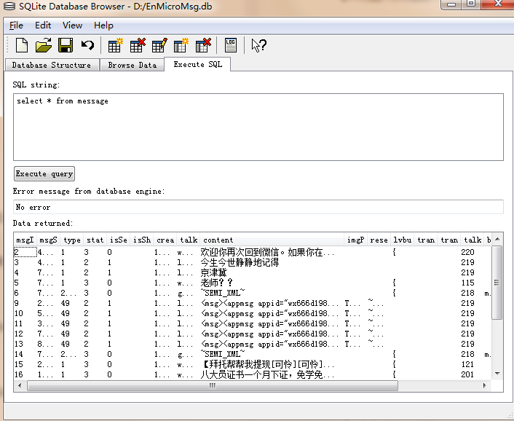This screenshot has width=514, height=421.
Task: Select the value 201 in row 16
Action: [467, 374]
